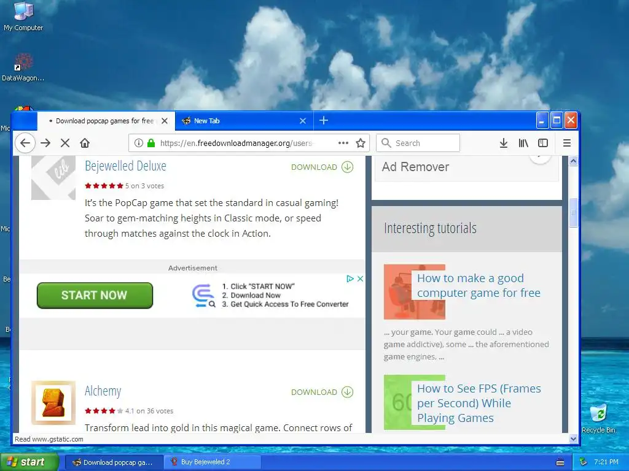
Task: Open the AdChoices triangle icon
Action: pos(350,279)
